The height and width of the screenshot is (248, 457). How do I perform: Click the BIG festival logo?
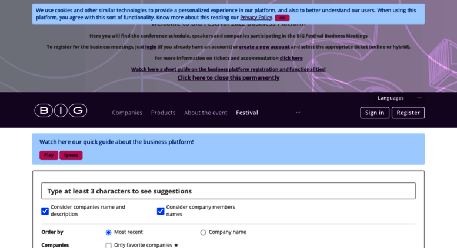tap(61, 111)
